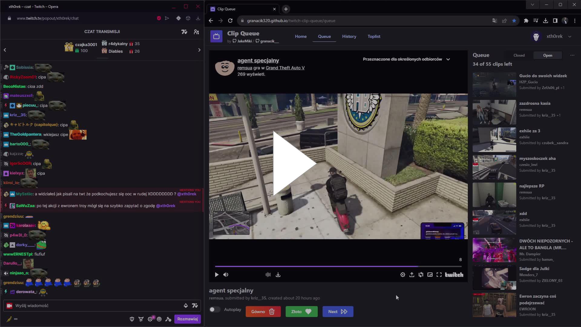581x327 pixels.
Task: Toggle the Autoplay switch
Action: pos(215,309)
